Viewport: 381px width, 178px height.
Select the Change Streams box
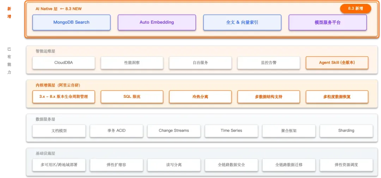(174, 131)
